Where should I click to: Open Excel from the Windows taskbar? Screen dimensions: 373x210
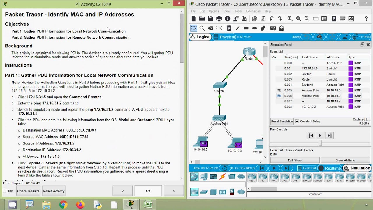[x=148, y=204]
